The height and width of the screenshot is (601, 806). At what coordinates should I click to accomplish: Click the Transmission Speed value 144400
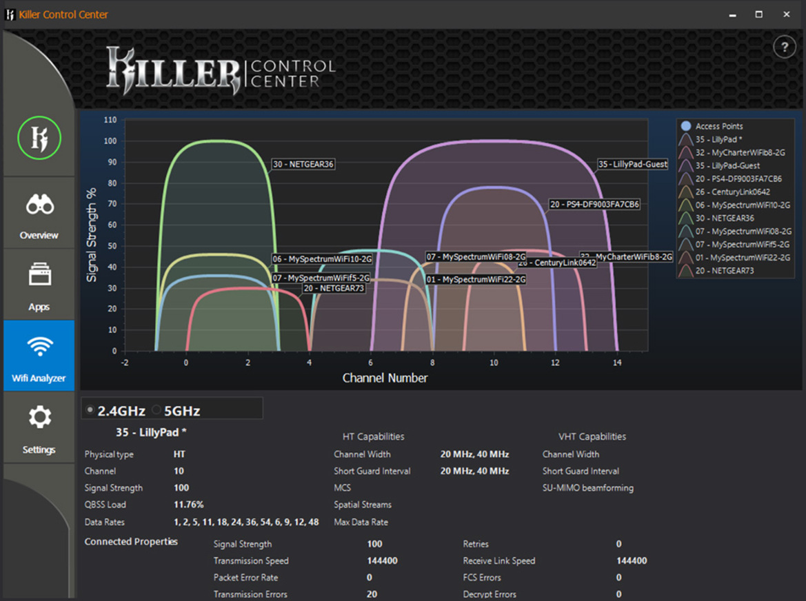pos(383,561)
